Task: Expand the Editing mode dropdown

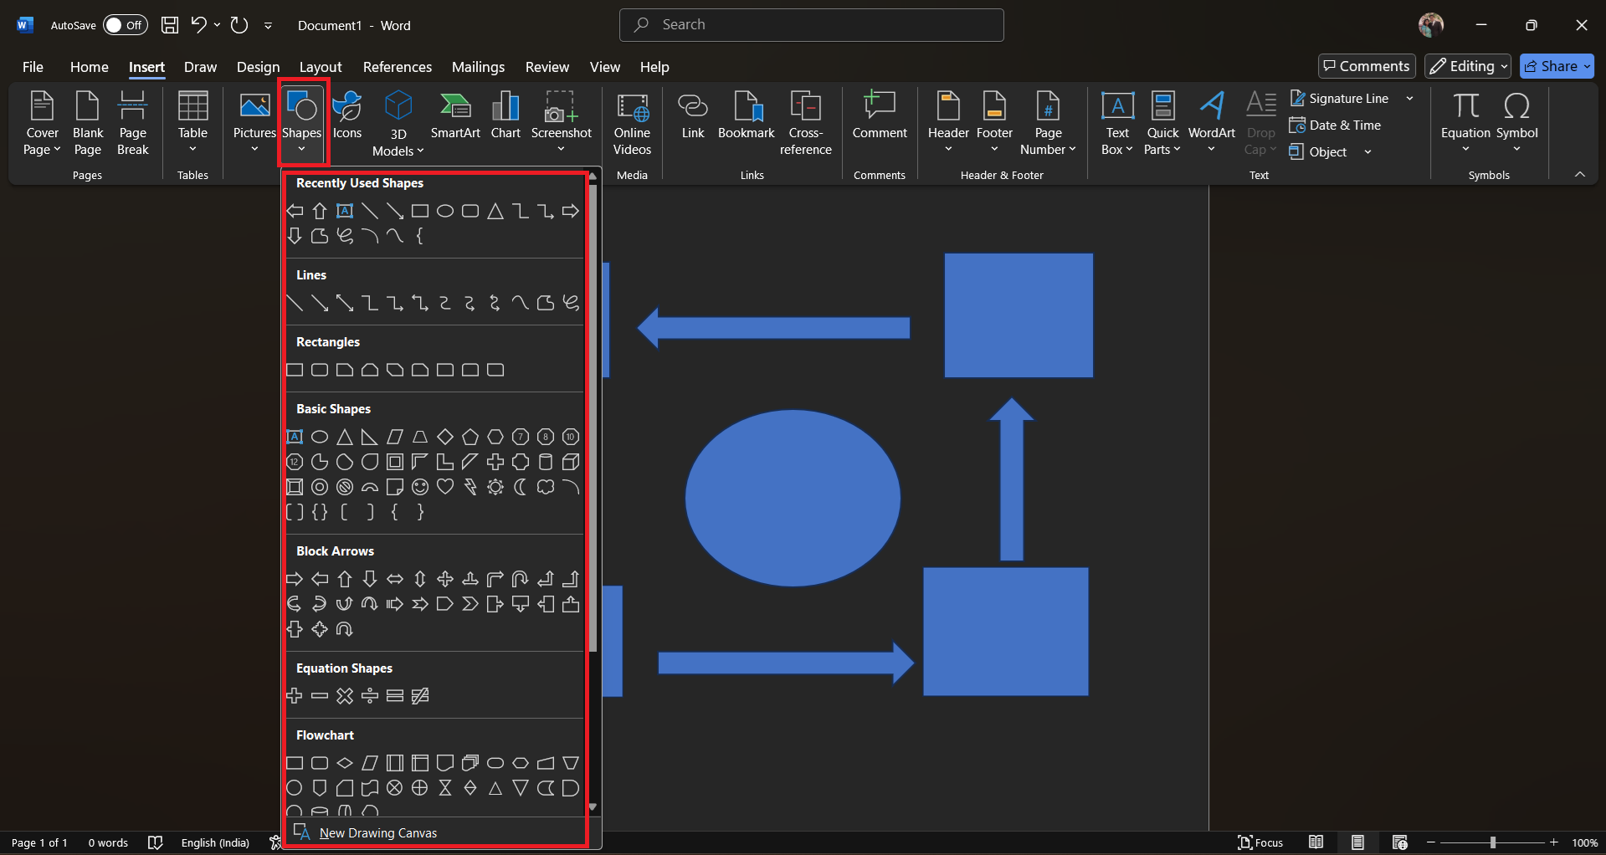Action: [1468, 66]
